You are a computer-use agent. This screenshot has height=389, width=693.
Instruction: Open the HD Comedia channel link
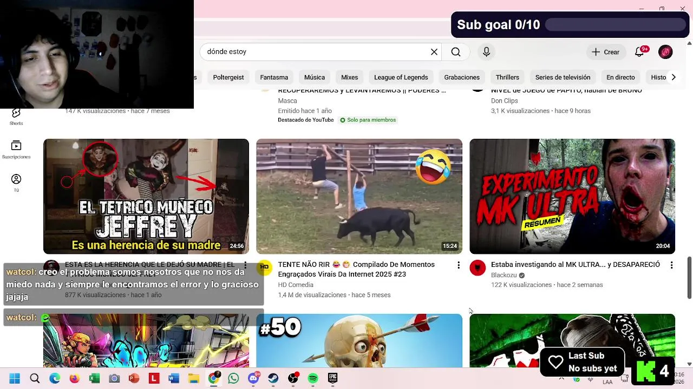pyautogui.click(x=296, y=285)
